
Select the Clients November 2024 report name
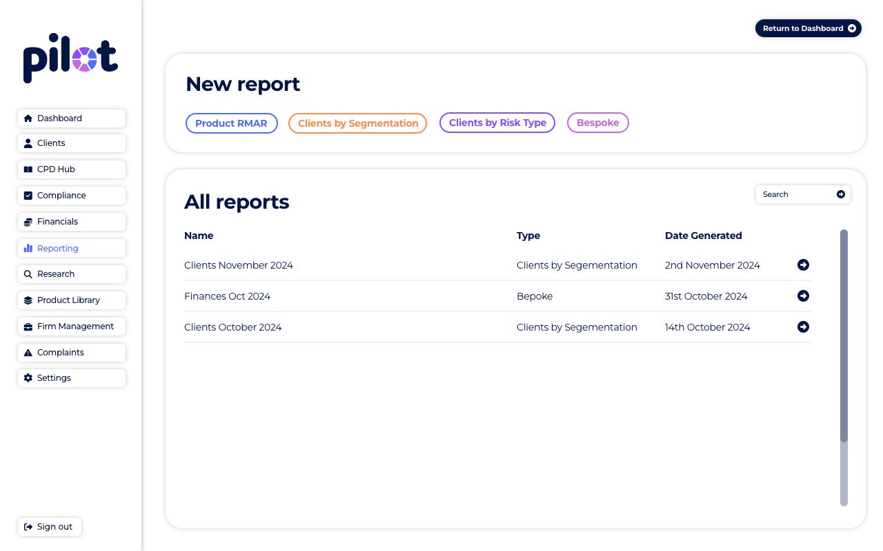(x=239, y=265)
